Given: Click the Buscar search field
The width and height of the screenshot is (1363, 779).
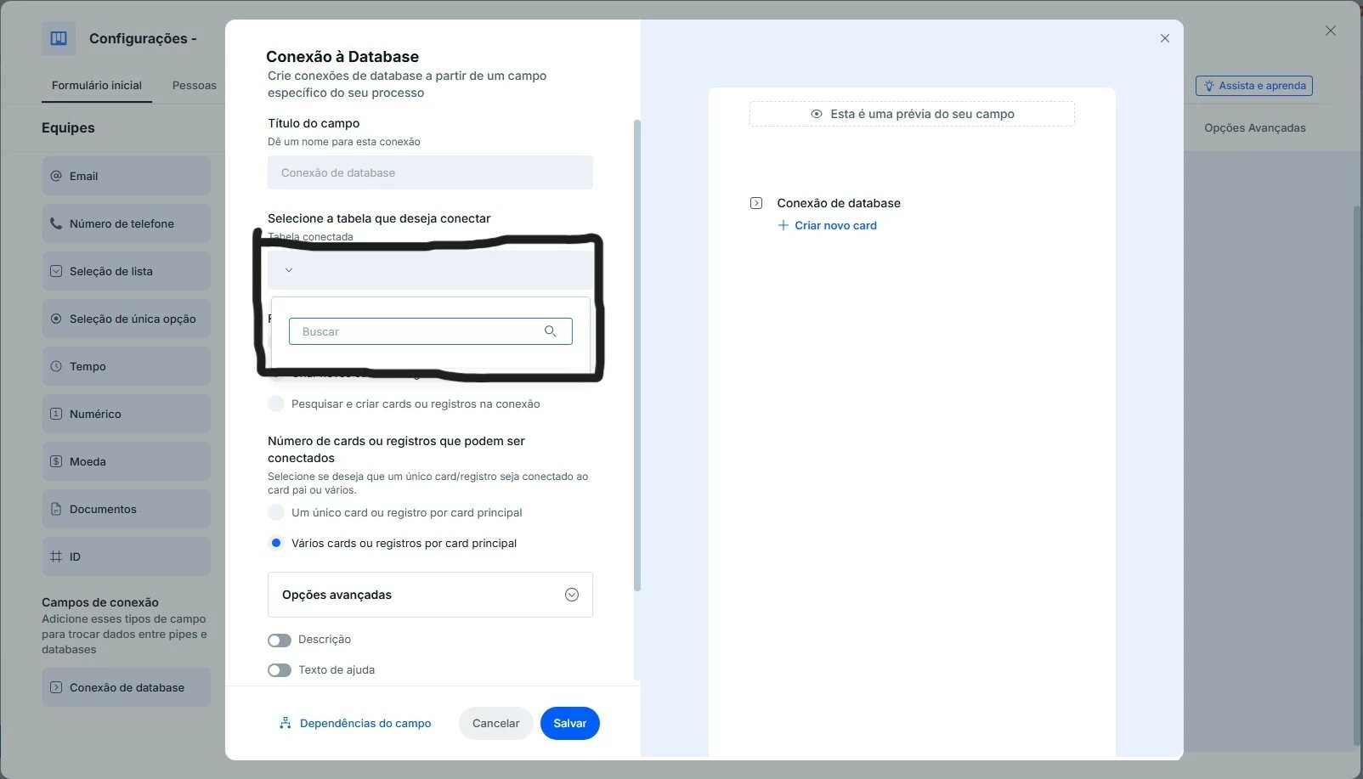Looking at the screenshot, I should point(430,331).
